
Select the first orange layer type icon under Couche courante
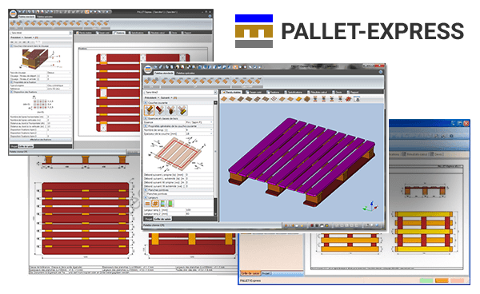tap(150, 110)
